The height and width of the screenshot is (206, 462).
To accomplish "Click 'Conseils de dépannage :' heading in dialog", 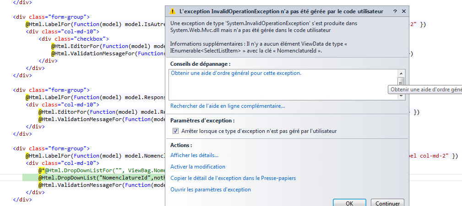I will pyautogui.click(x=201, y=64).
